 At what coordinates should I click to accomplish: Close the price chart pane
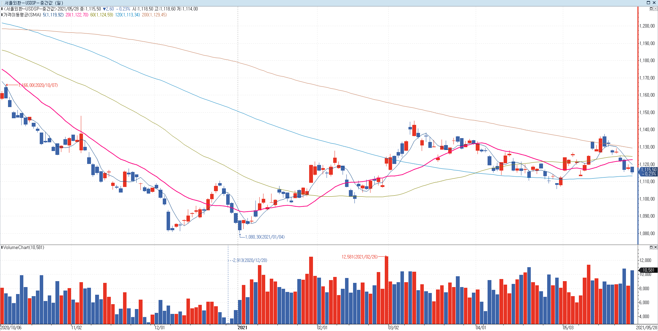[x=655, y=9]
